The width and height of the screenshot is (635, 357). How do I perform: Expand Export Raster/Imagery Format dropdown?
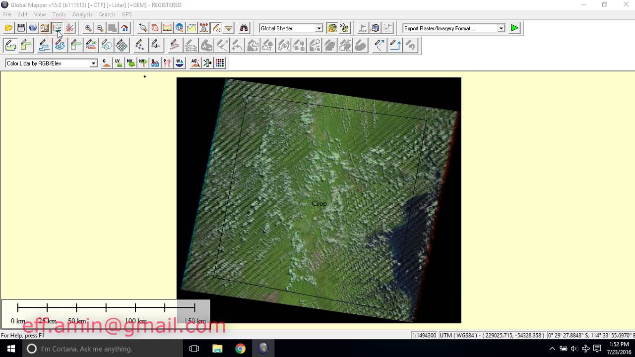coord(501,29)
